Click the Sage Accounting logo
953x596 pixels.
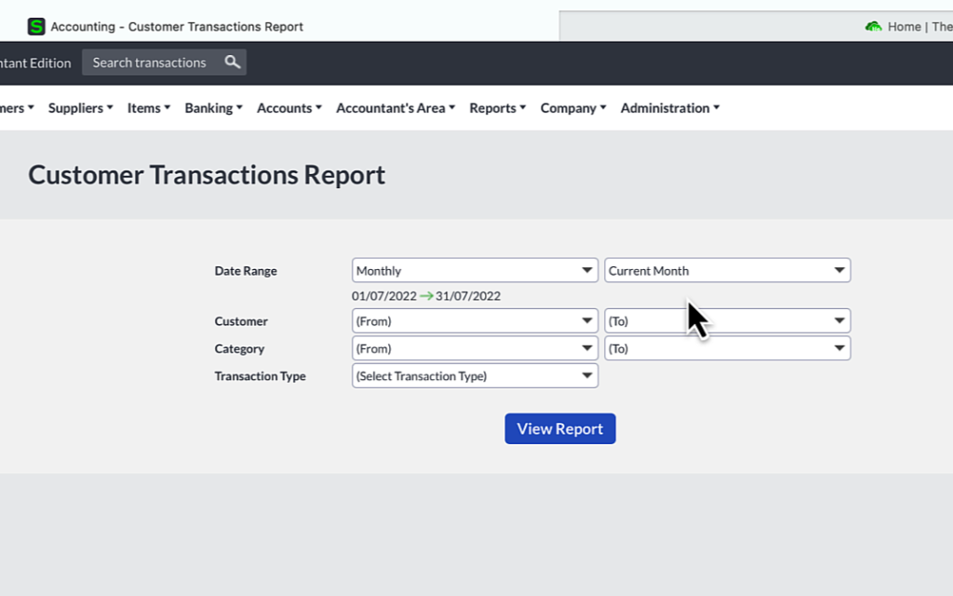pos(37,26)
